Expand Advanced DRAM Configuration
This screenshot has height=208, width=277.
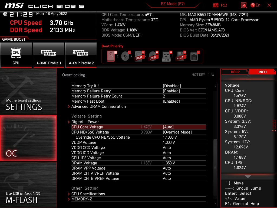click(x=98, y=106)
